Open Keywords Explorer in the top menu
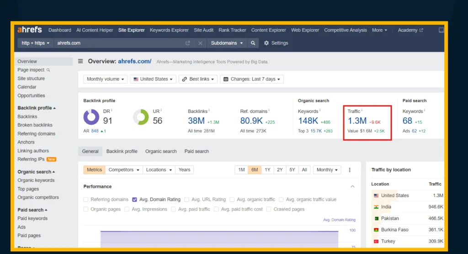Viewport: 468px width, 254px height. point(169,30)
